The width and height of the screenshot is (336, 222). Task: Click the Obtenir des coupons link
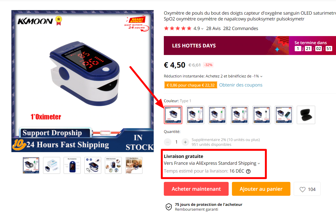241,85
